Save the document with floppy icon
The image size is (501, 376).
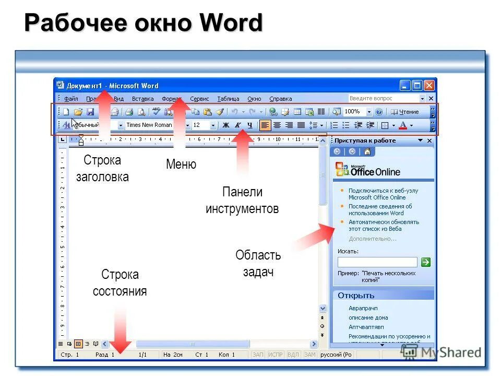click(90, 112)
